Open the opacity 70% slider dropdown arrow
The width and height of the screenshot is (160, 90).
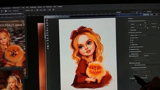tap(34, 10)
